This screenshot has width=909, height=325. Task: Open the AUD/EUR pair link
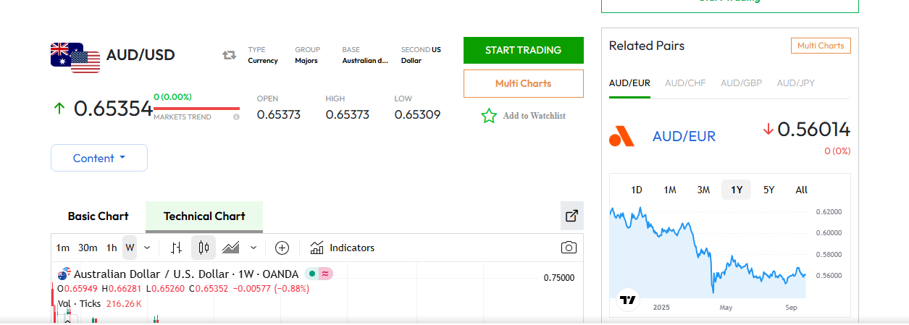tap(684, 136)
